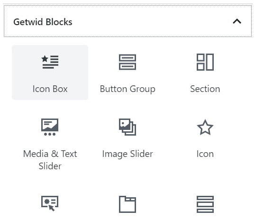The width and height of the screenshot is (255, 220).
Task: Click the Getwid Blocks panel title
Action: tap(43, 22)
